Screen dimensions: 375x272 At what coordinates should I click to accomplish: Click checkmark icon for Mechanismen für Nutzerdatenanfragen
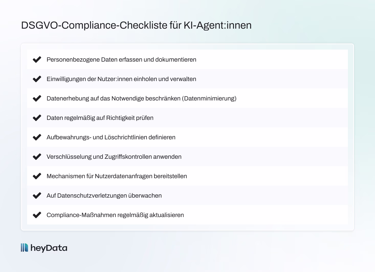tap(37, 176)
